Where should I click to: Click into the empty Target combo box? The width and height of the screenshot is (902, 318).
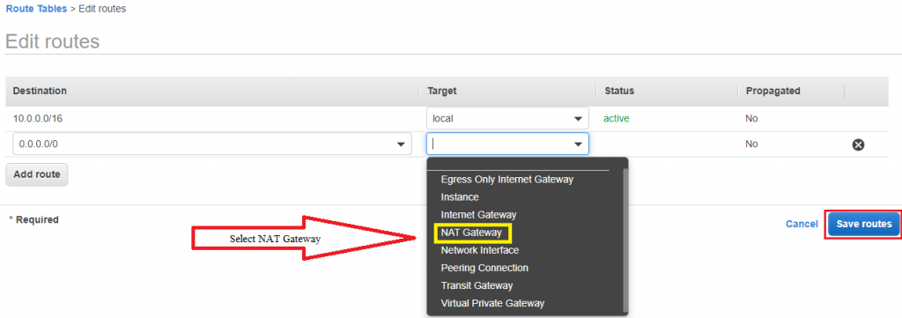pyautogui.click(x=507, y=144)
